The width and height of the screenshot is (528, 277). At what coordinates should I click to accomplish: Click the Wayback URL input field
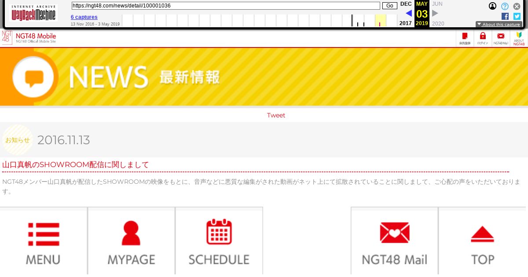[226, 6]
